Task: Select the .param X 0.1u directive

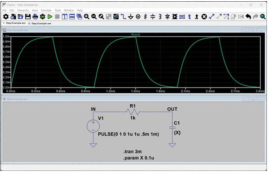Action: (x=139, y=158)
